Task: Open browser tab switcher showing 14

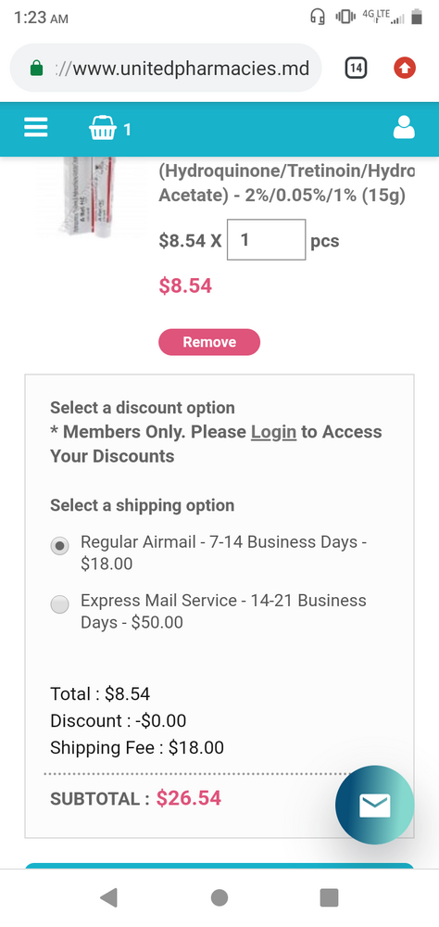Action: (x=355, y=68)
